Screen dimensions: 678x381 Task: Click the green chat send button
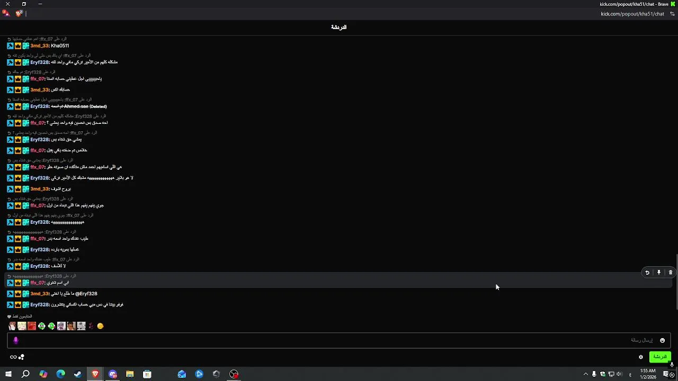pyautogui.click(x=660, y=357)
